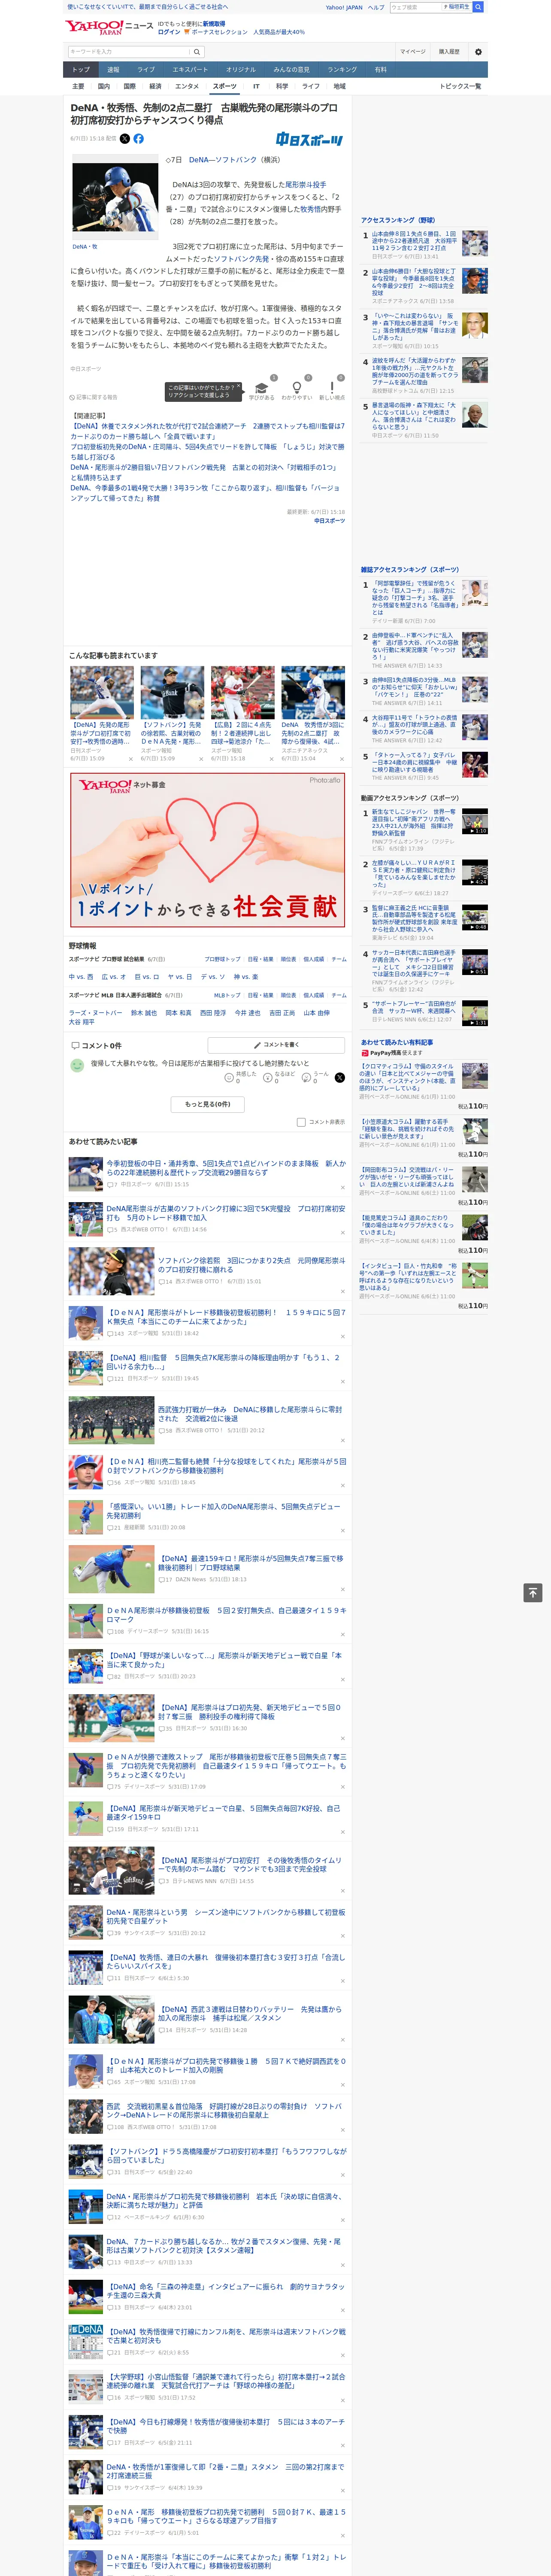Click the コメントを書く button

(277, 1045)
